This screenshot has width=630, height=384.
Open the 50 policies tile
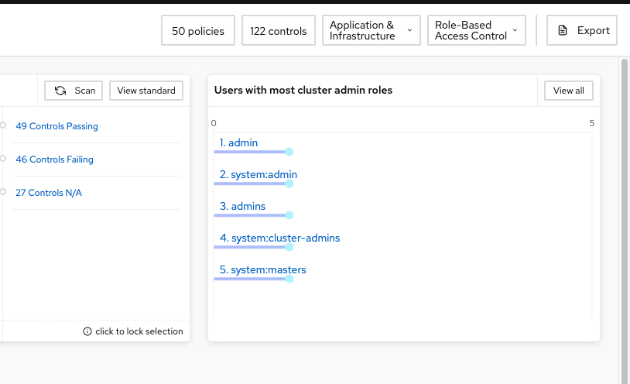pos(198,30)
